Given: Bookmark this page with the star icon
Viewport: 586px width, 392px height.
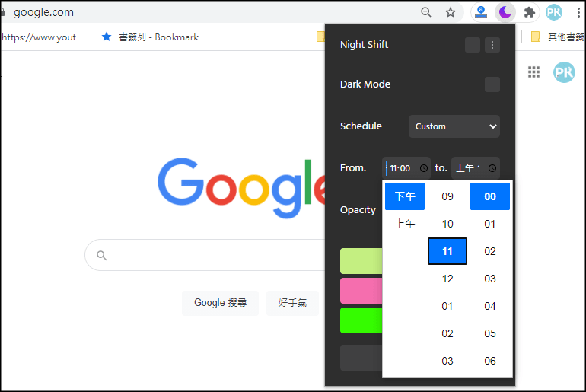Looking at the screenshot, I should (x=451, y=12).
